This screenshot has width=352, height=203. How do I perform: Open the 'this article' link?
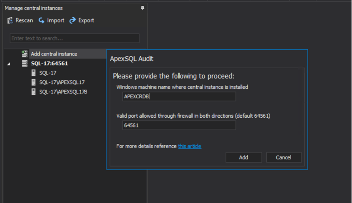190,146
